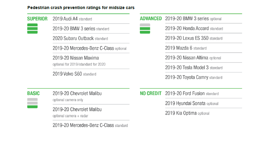Click the page title about pedestrian crash ratings
This screenshot has width=268, height=150.
point(81,8)
